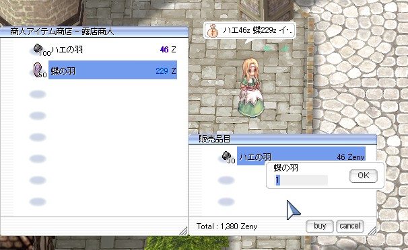The height and width of the screenshot is (250, 408).
Task: Click the buy button
Action: pos(320,226)
